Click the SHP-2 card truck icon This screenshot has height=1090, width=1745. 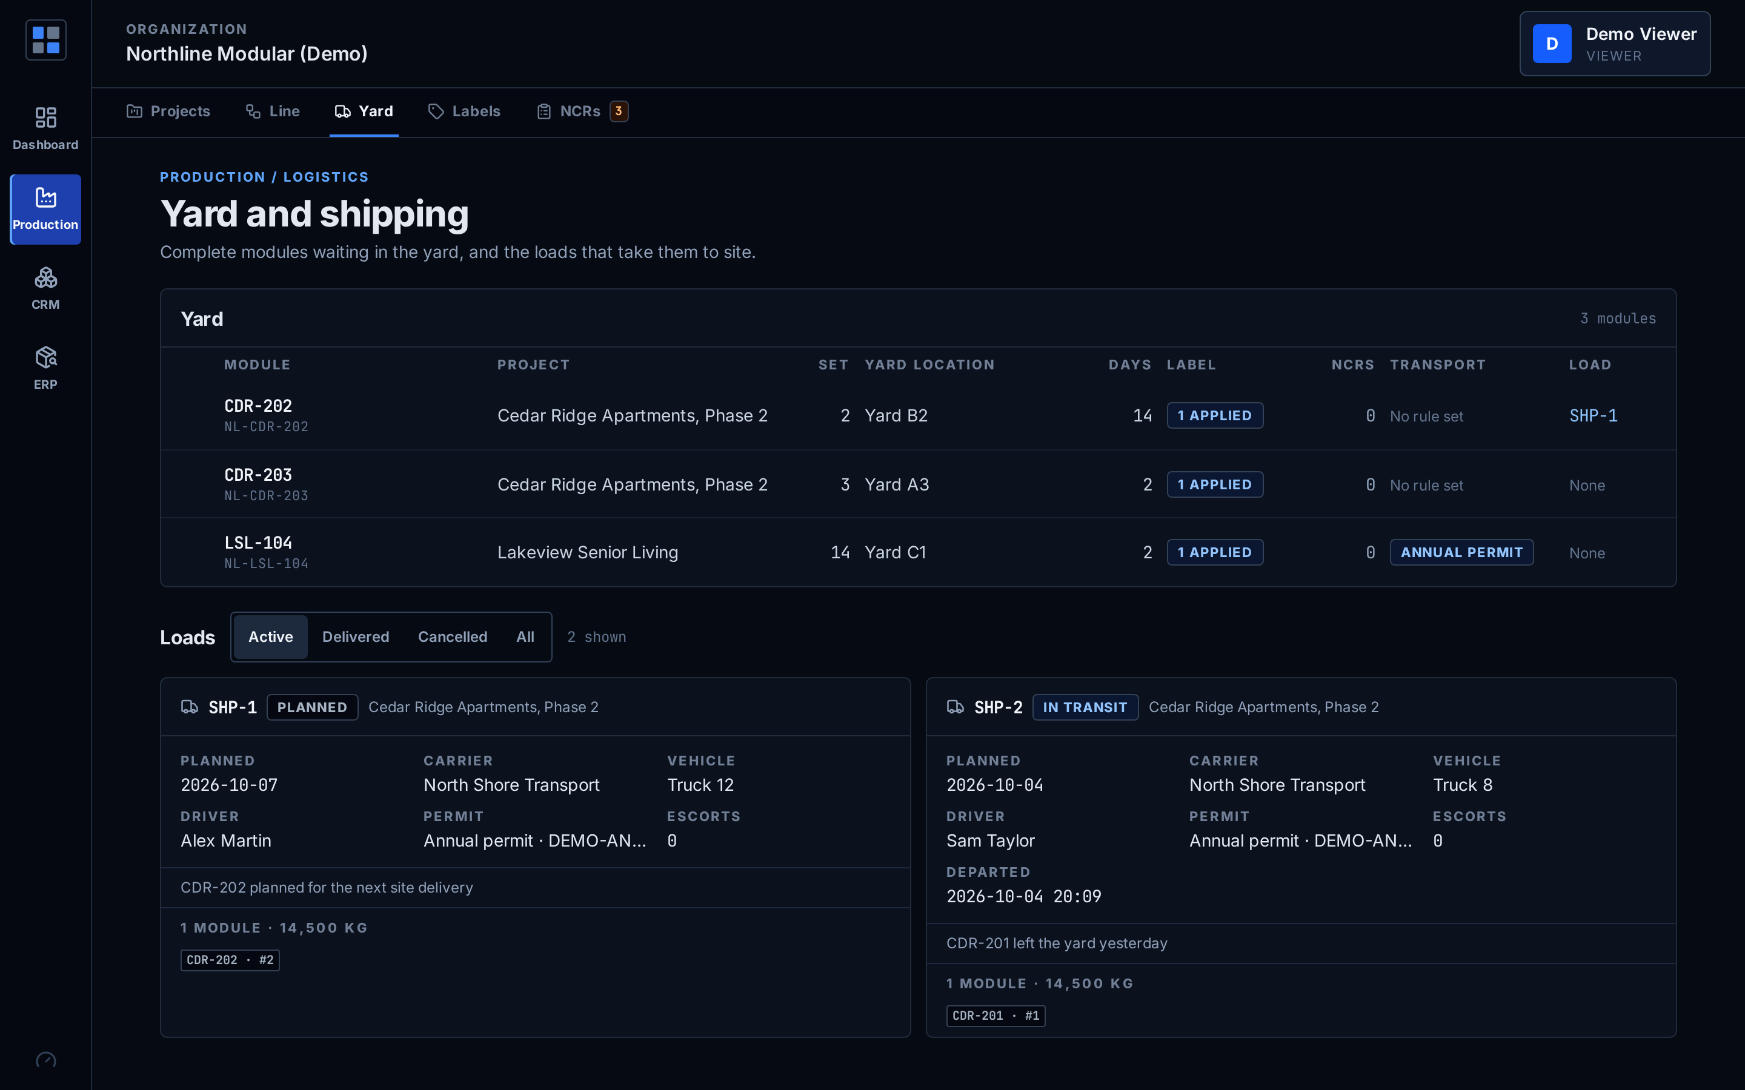(956, 707)
